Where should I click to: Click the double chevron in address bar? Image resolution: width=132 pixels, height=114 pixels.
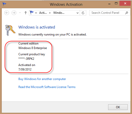click(36, 13)
